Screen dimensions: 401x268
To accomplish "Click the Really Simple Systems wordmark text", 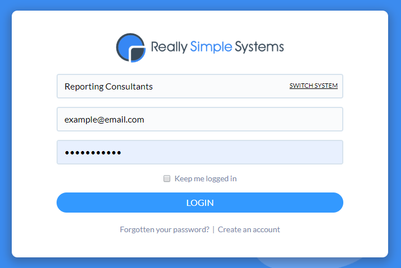I will coord(217,47).
